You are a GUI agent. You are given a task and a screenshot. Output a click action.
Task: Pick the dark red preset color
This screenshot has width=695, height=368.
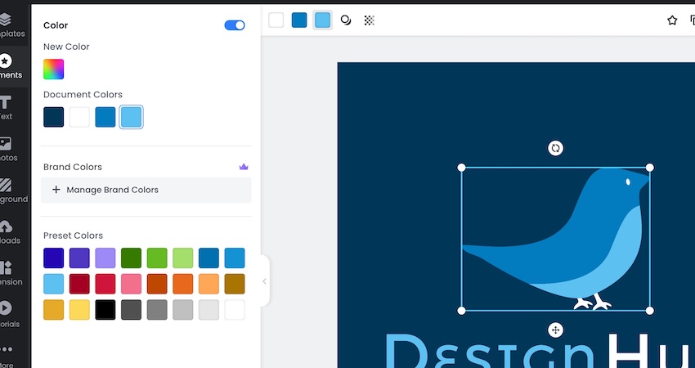point(79,284)
